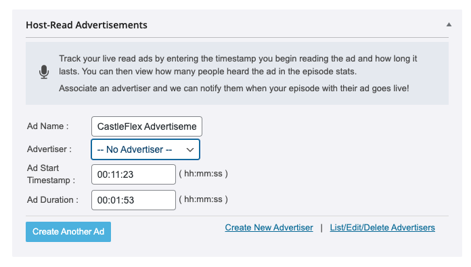Click the chevron arrow of the Advertiser select
Image resolution: width=471 pixels, height=267 pixels.
click(x=190, y=149)
